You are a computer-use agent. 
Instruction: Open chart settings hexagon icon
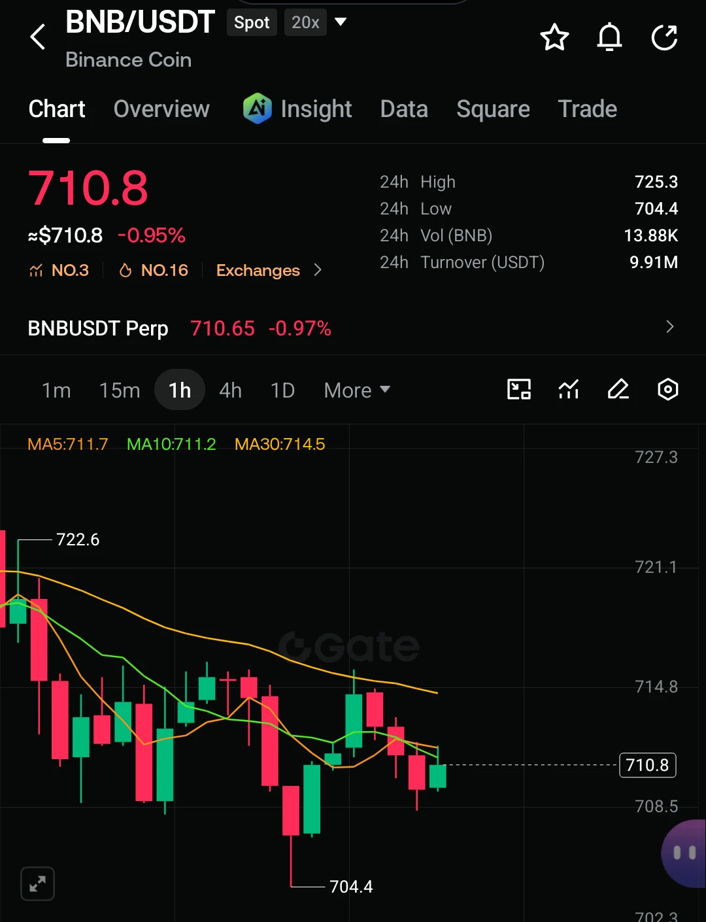point(667,390)
